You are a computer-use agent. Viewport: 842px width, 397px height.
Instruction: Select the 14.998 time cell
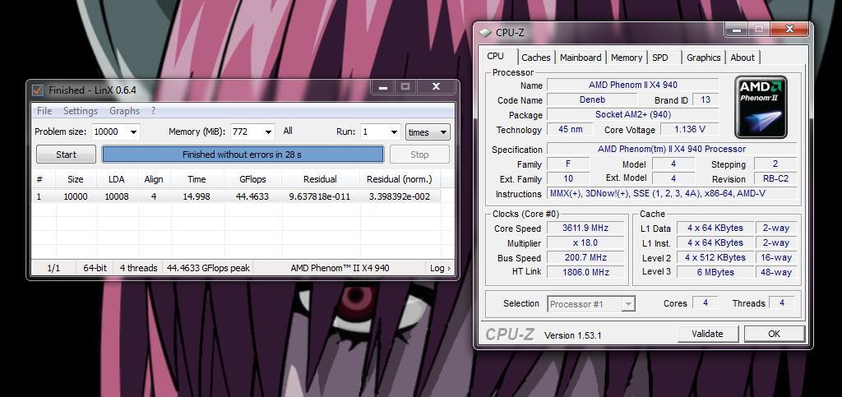(x=197, y=196)
